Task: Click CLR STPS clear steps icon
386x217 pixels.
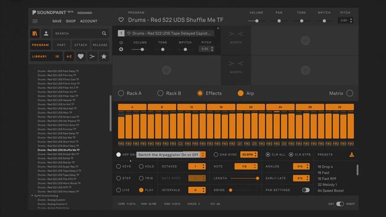Action: pyautogui.click(x=291, y=154)
